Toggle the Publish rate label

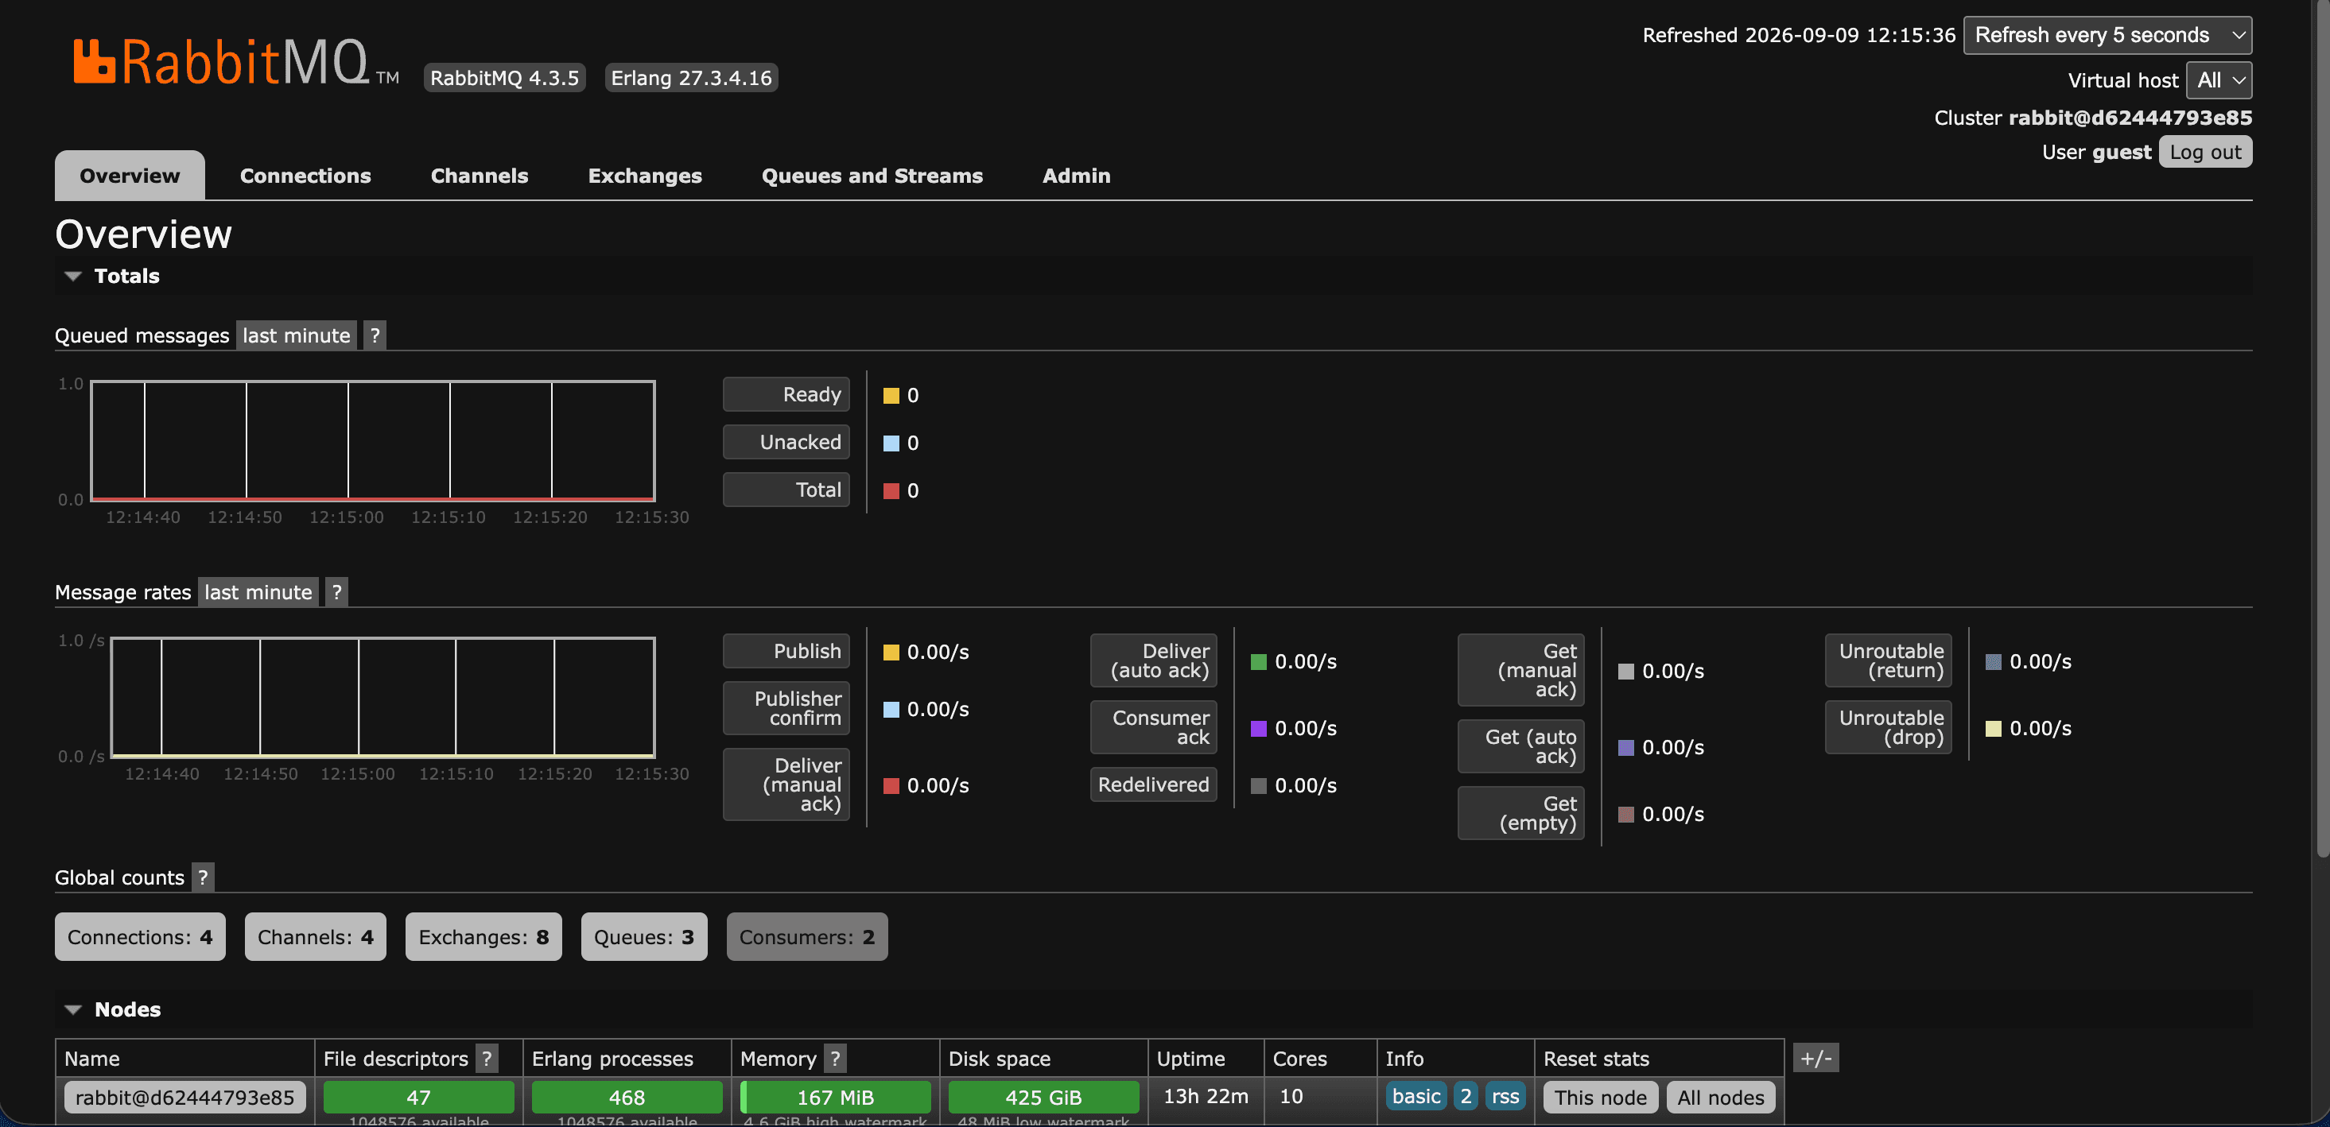(x=786, y=651)
